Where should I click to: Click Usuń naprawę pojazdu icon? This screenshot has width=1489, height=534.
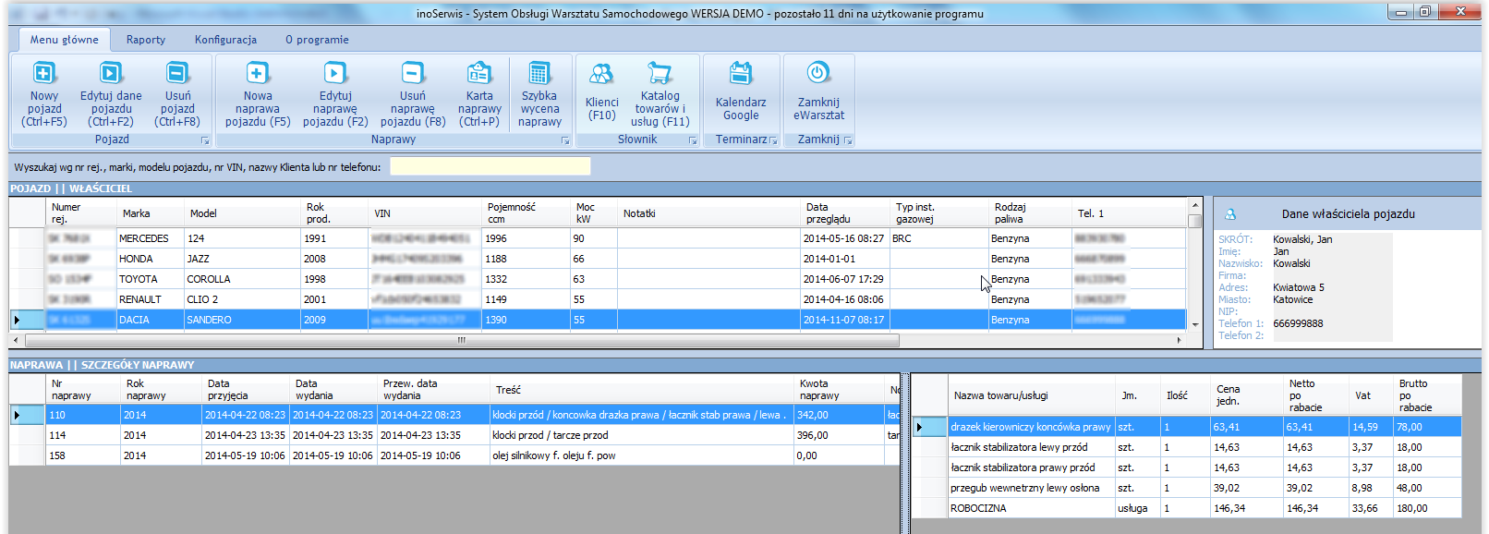[x=413, y=73]
